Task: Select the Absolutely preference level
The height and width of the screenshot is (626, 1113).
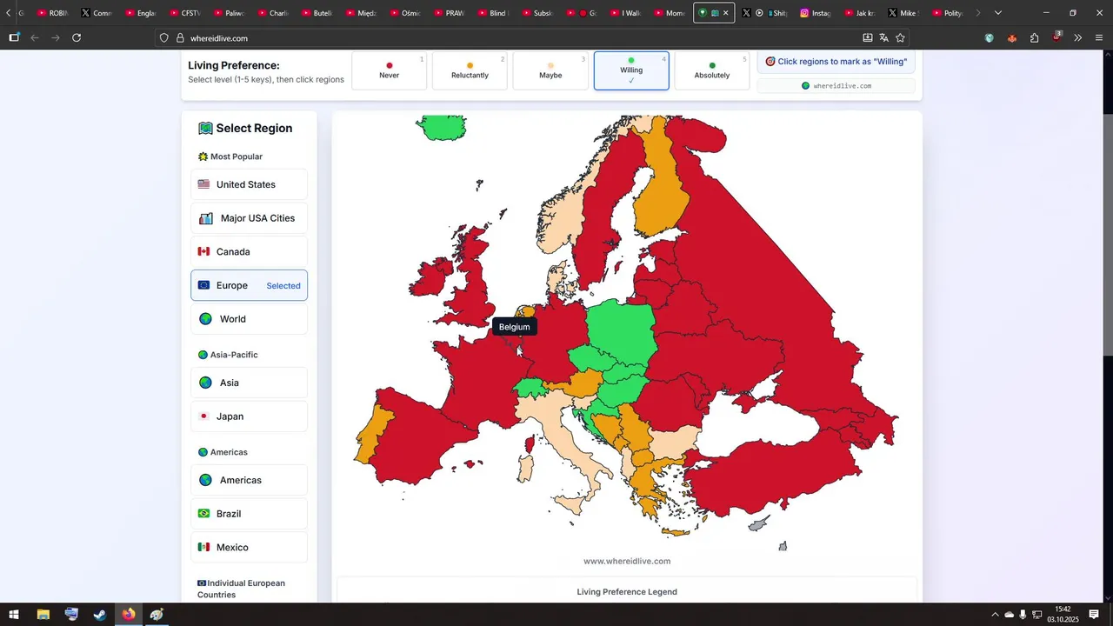Action: (x=712, y=70)
